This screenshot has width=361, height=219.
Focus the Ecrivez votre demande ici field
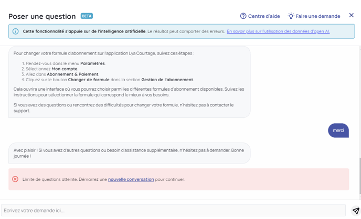(173, 211)
